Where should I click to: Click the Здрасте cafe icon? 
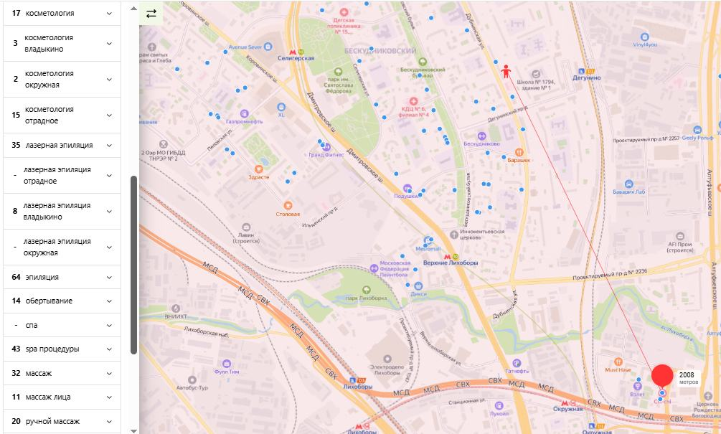pyautogui.click(x=259, y=169)
